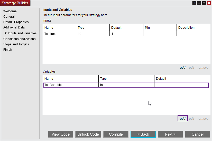Close the Strategy Builder window
The width and height of the screenshot is (212, 141).
click(209, 3)
